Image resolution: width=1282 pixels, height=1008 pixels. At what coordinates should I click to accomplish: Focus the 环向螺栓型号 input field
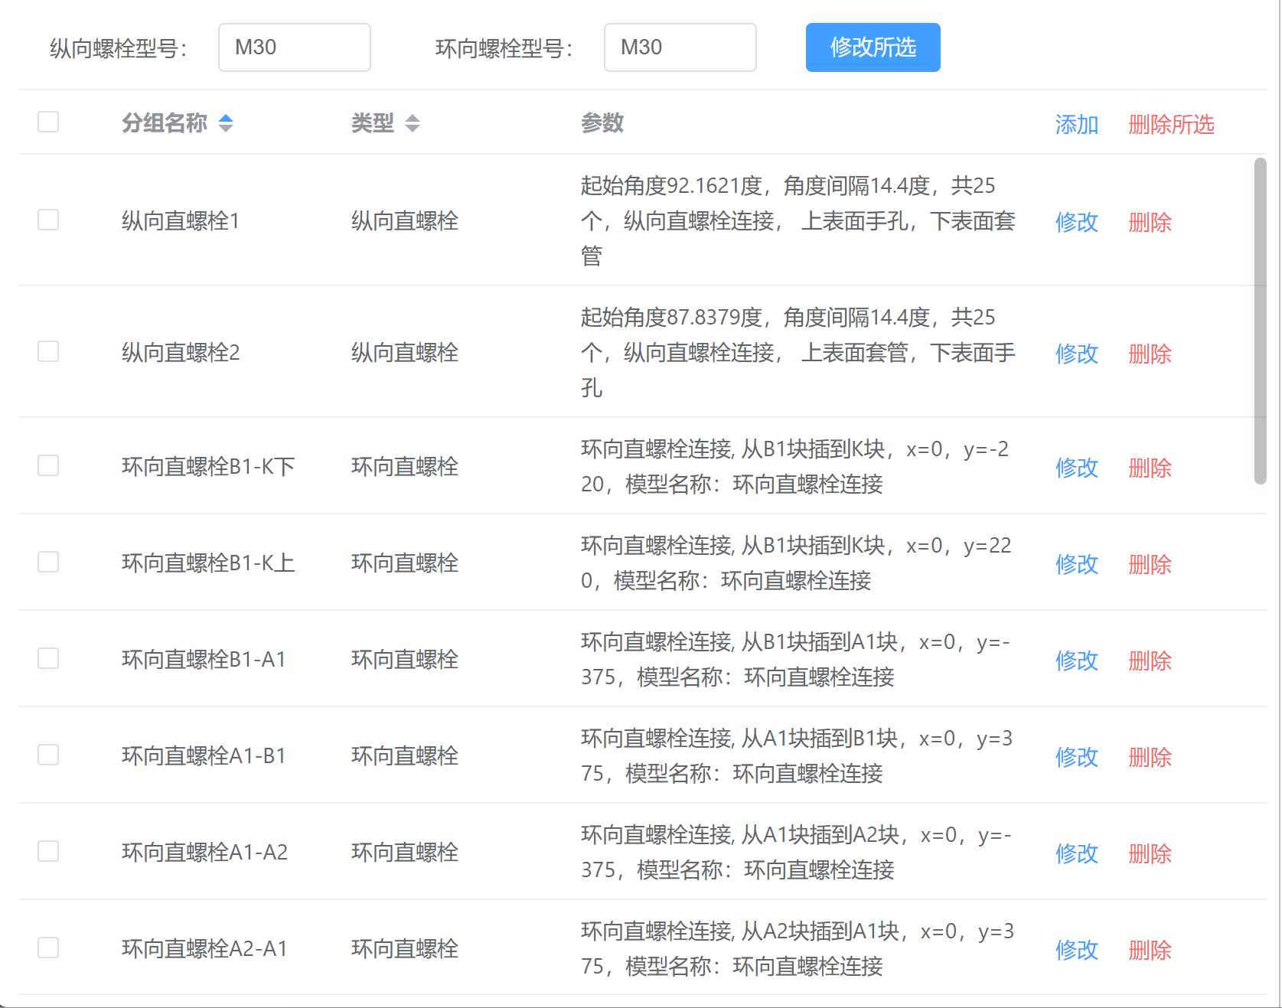tap(680, 47)
